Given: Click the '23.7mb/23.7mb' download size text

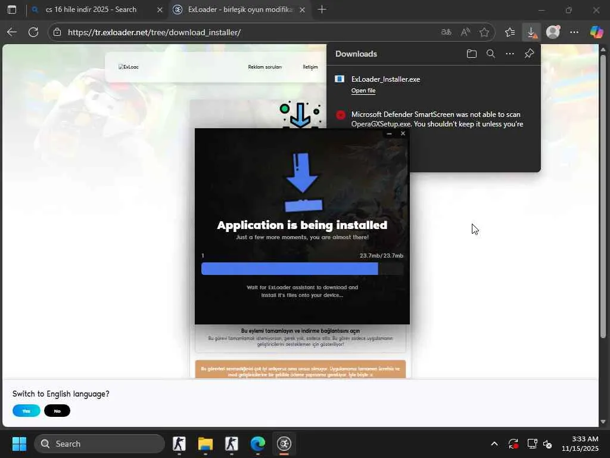Looking at the screenshot, I should [x=381, y=255].
